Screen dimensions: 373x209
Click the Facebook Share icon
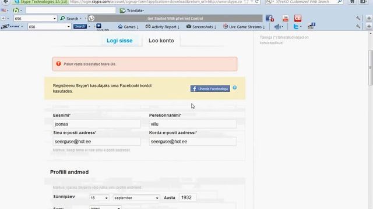click(x=311, y=26)
